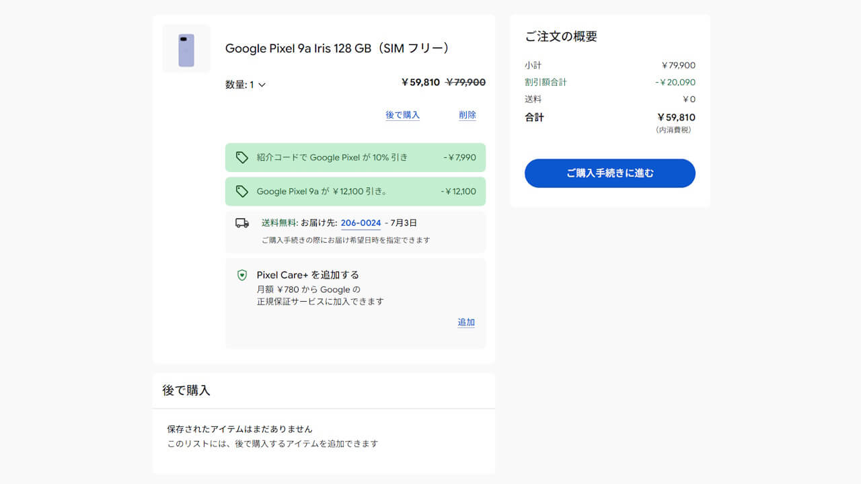Open the 数量: 1 quantity dropdown

(246, 85)
